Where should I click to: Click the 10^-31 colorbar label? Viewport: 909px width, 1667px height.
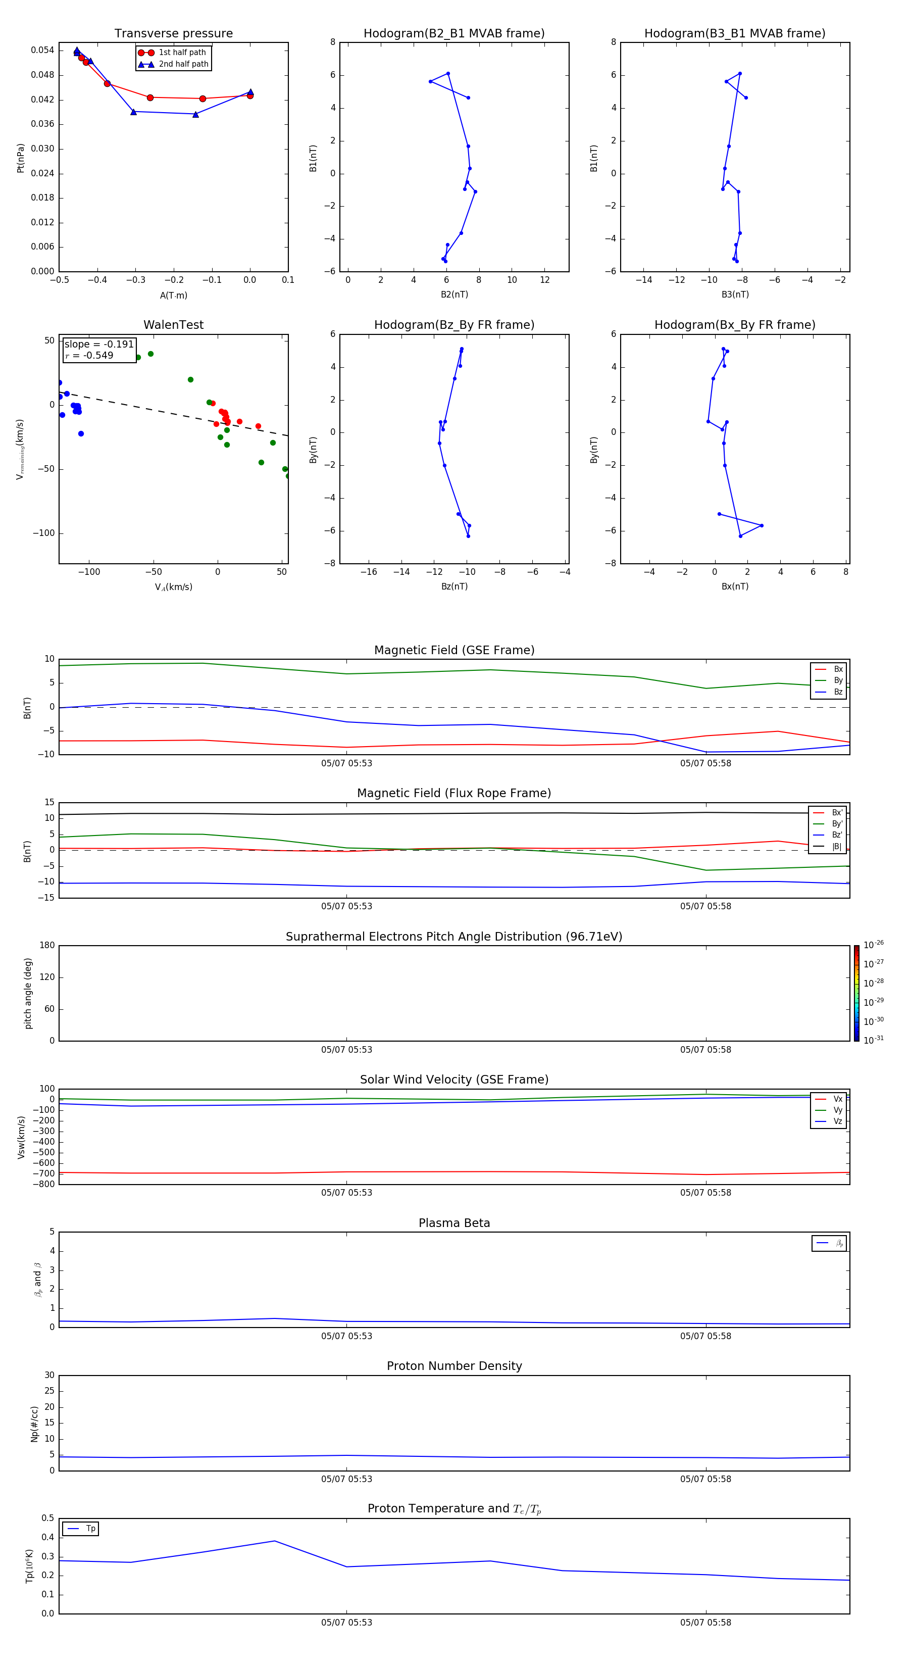(x=874, y=1040)
